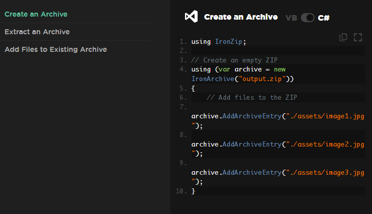Open Create an Archive in sidebar

click(x=36, y=14)
